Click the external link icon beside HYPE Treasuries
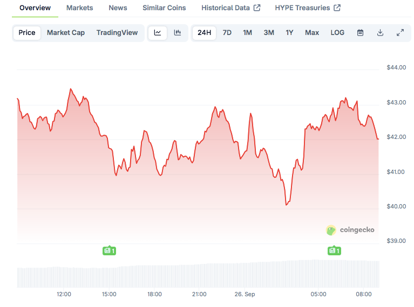Image resolution: width=414 pixels, height=307 pixels. tap(337, 8)
